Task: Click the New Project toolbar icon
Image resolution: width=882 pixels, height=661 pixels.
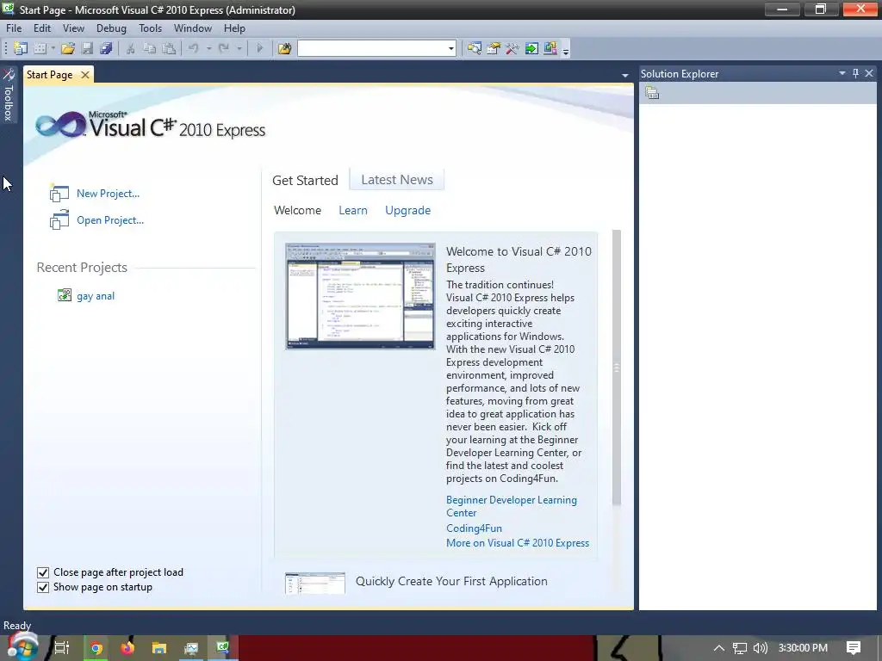Action: coord(21,49)
